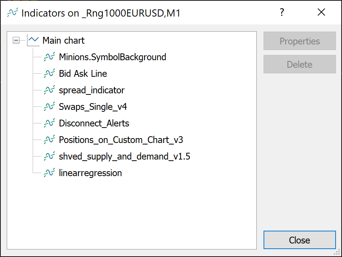Click the Swaps_Single_v4 indicator icon
This screenshot has width=342, height=257.
(x=49, y=107)
